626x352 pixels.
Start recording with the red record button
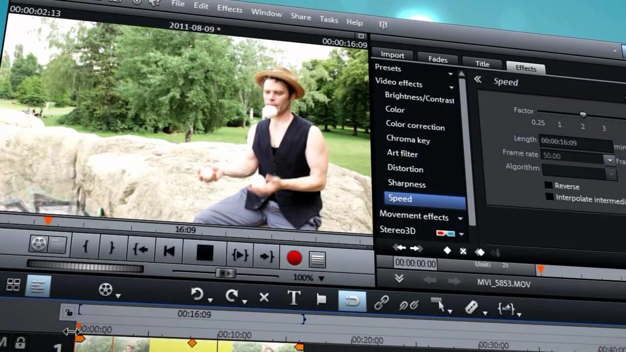(x=294, y=258)
